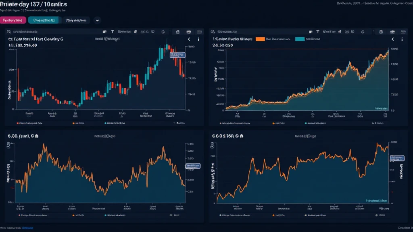
Task: Open the three-dot menu on the candlestick chart
Action: pyautogui.click(x=198, y=39)
